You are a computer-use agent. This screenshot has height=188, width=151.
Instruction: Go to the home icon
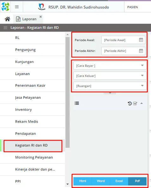pyautogui.click(x=7, y=19)
